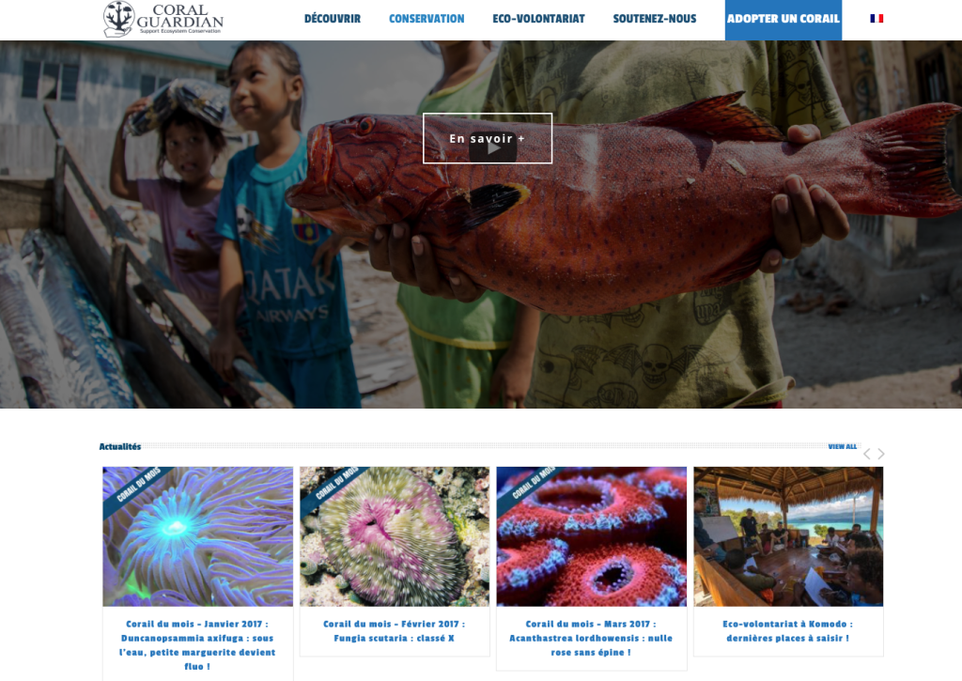Open the Conservation menu
Screen dimensions: 962x681
(x=427, y=19)
